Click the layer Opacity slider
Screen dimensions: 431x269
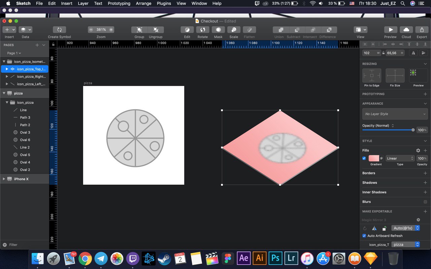pyautogui.click(x=388, y=130)
